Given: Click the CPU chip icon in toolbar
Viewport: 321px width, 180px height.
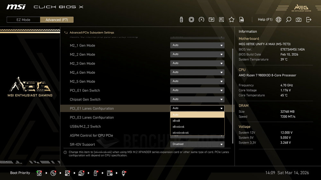Looking at the screenshot, I should pyautogui.click(x=191, y=20).
